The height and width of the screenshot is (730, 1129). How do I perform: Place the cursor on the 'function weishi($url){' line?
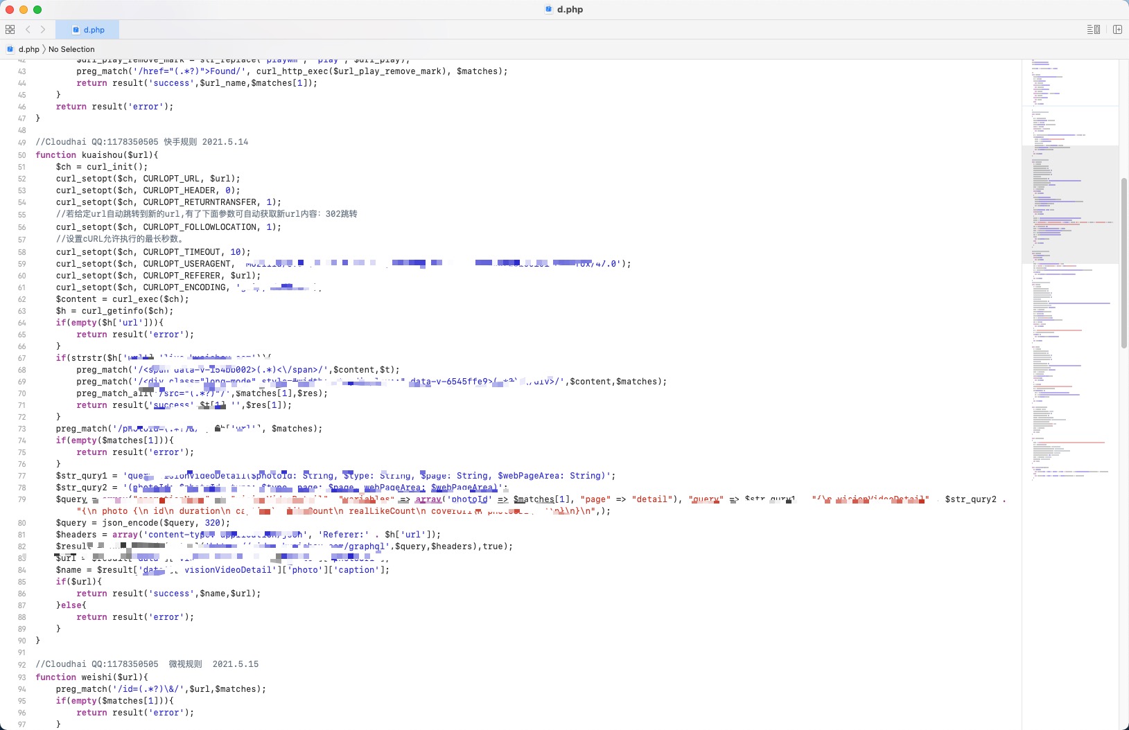click(x=91, y=677)
